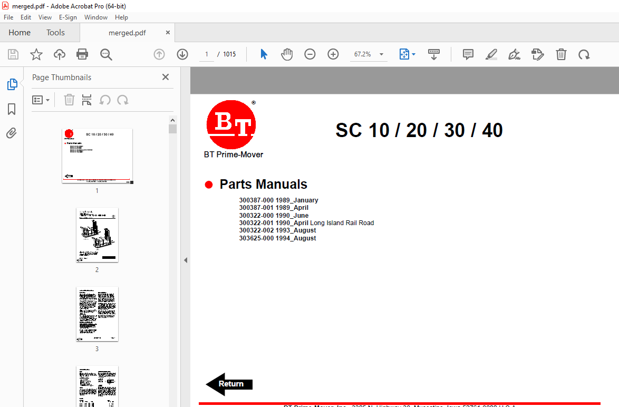Screen dimensions: 619x407
Task: Click thumbnails scrollbar up arrow
Action: point(172,120)
